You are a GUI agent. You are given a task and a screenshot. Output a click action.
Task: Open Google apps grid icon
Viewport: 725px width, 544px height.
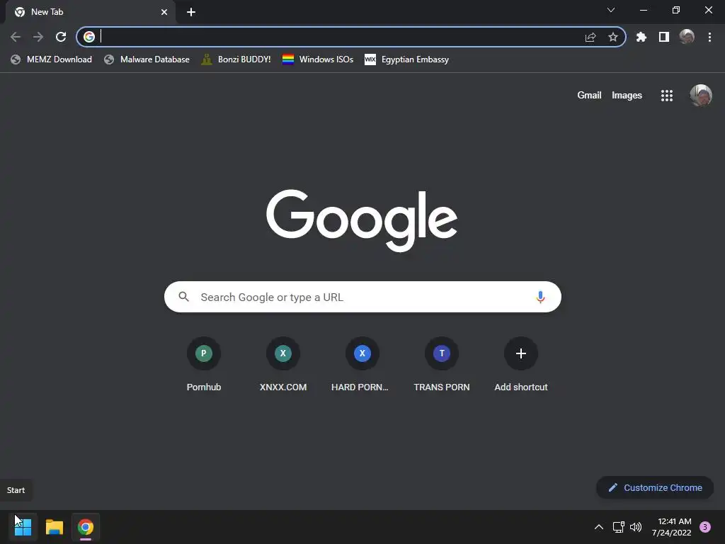(667, 96)
